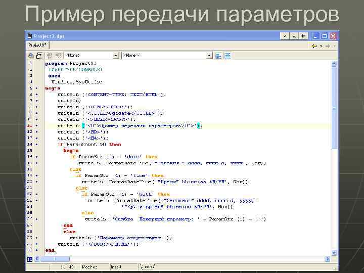Switch to the Project3 editor tab
Viewport: 364px width, 273px height.
tap(37, 45)
